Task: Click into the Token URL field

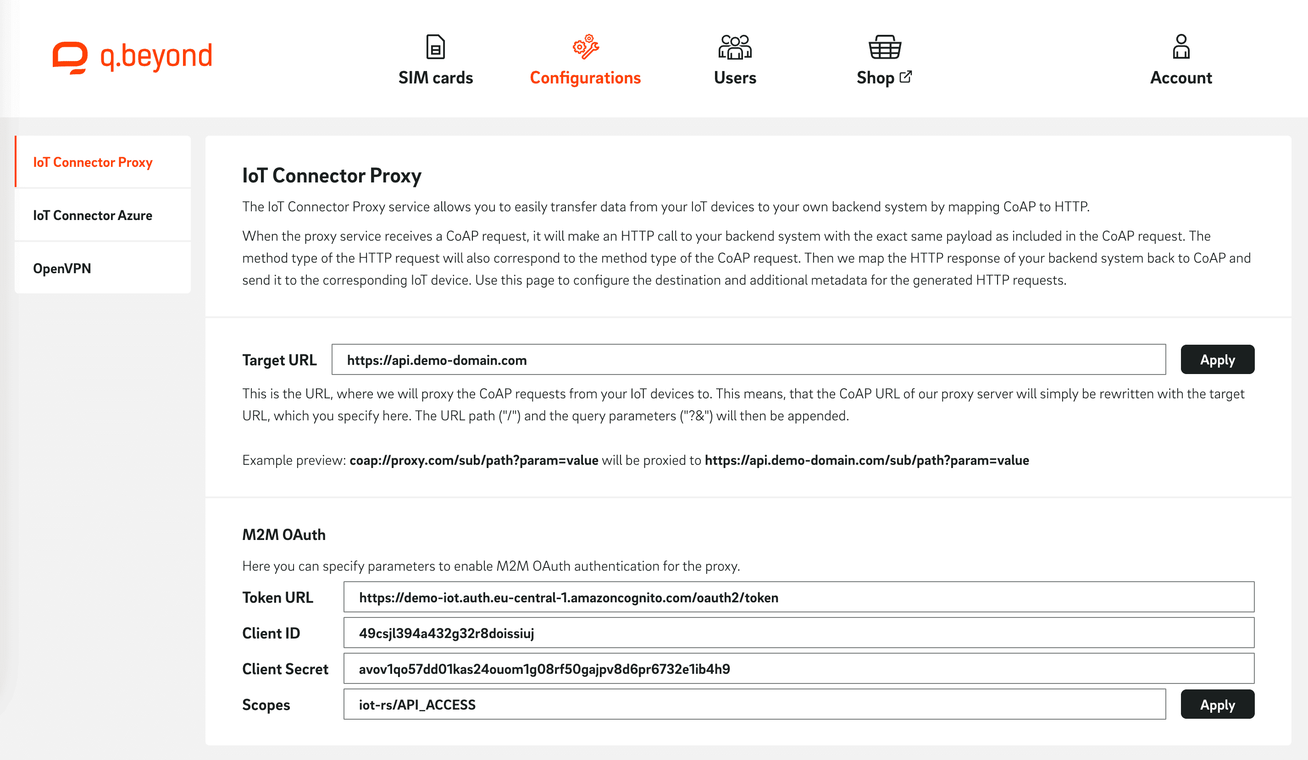Action: pos(798,597)
